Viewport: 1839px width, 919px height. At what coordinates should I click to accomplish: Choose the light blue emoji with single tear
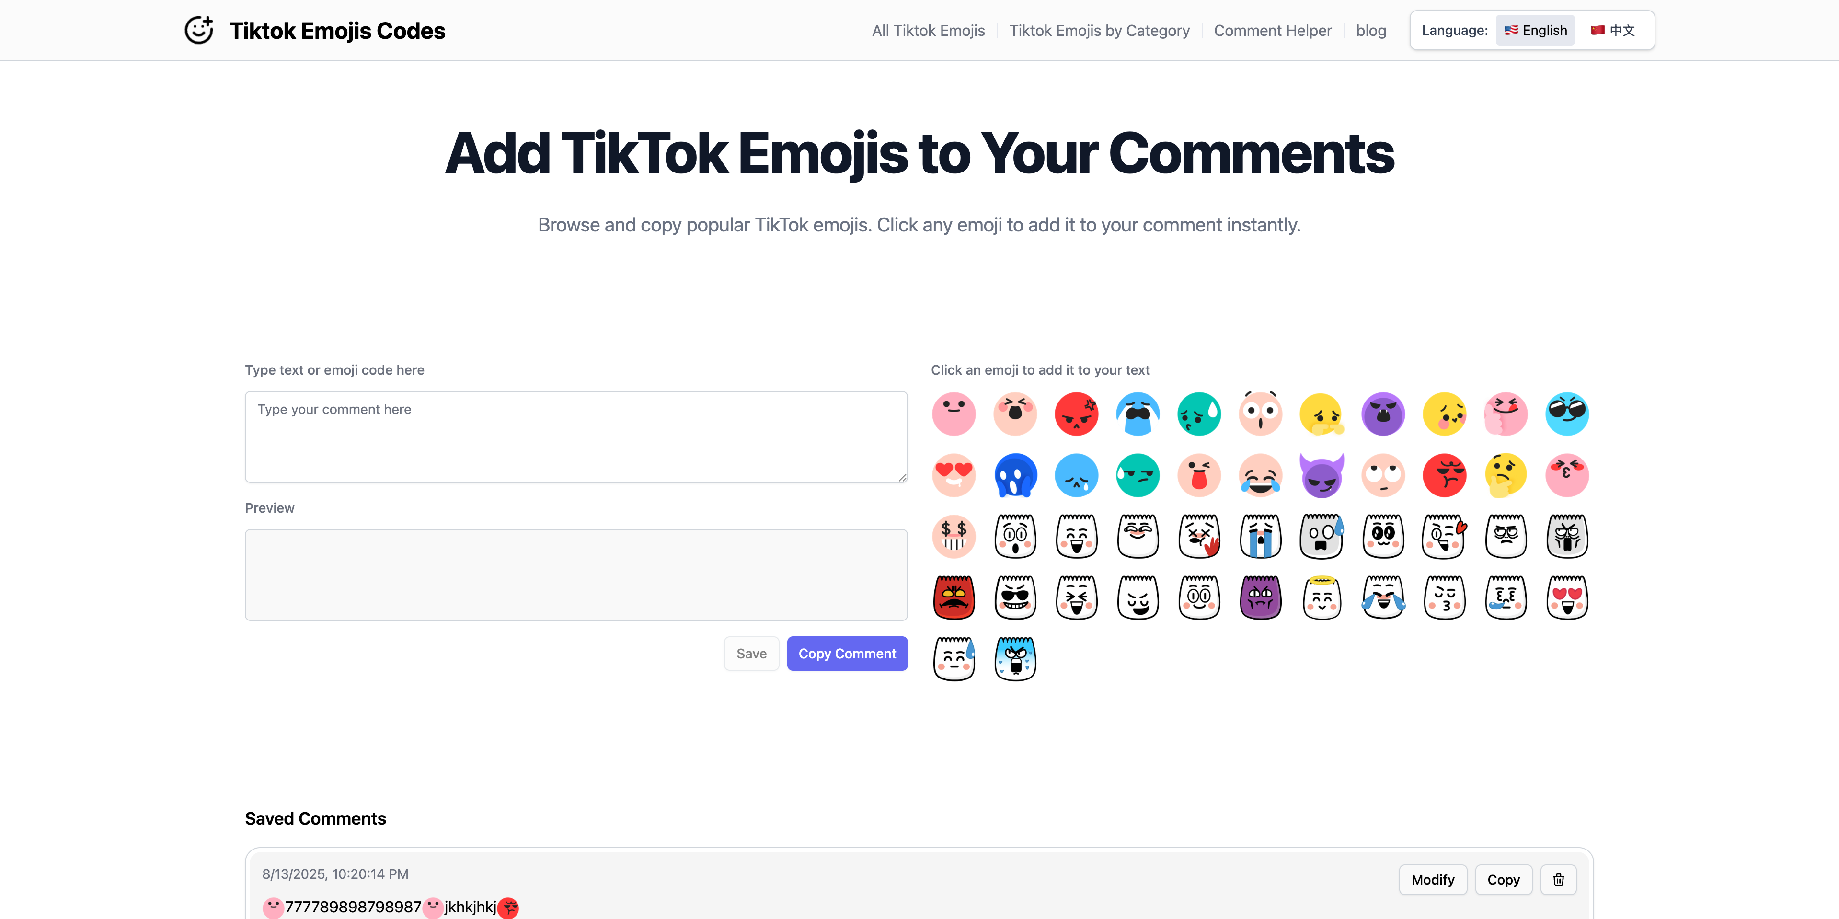coord(1077,475)
